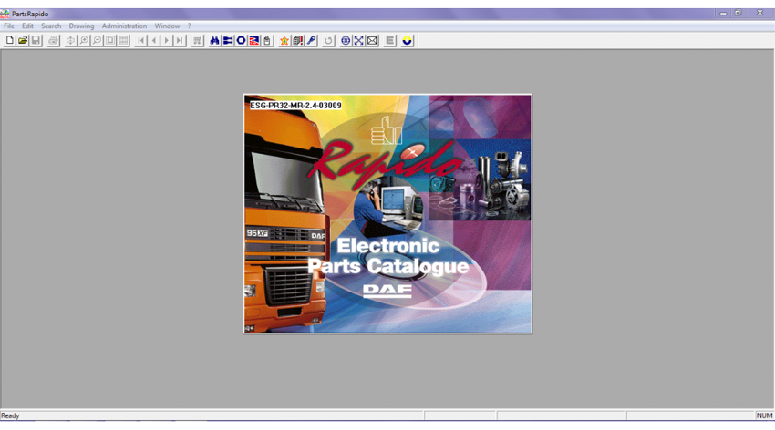
Task: Click the PartsRapido title bar icon
Action: click(5, 14)
